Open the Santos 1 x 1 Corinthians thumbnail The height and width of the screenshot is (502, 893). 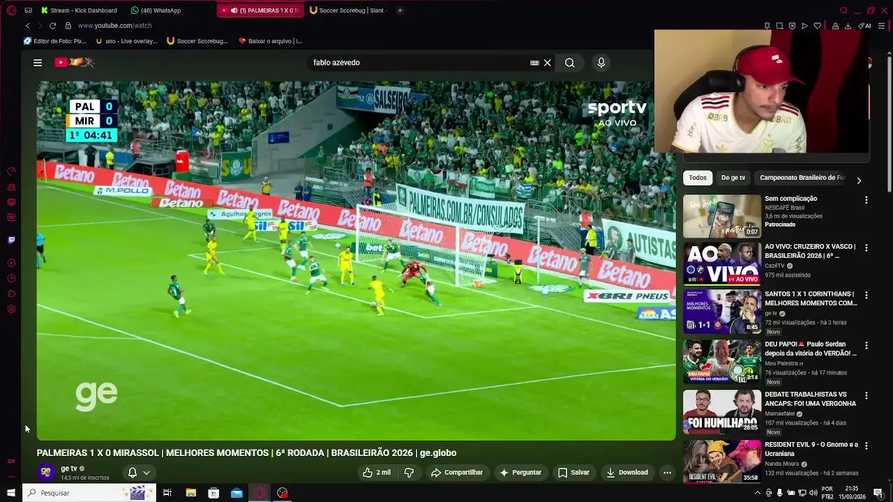click(x=722, y=312)
